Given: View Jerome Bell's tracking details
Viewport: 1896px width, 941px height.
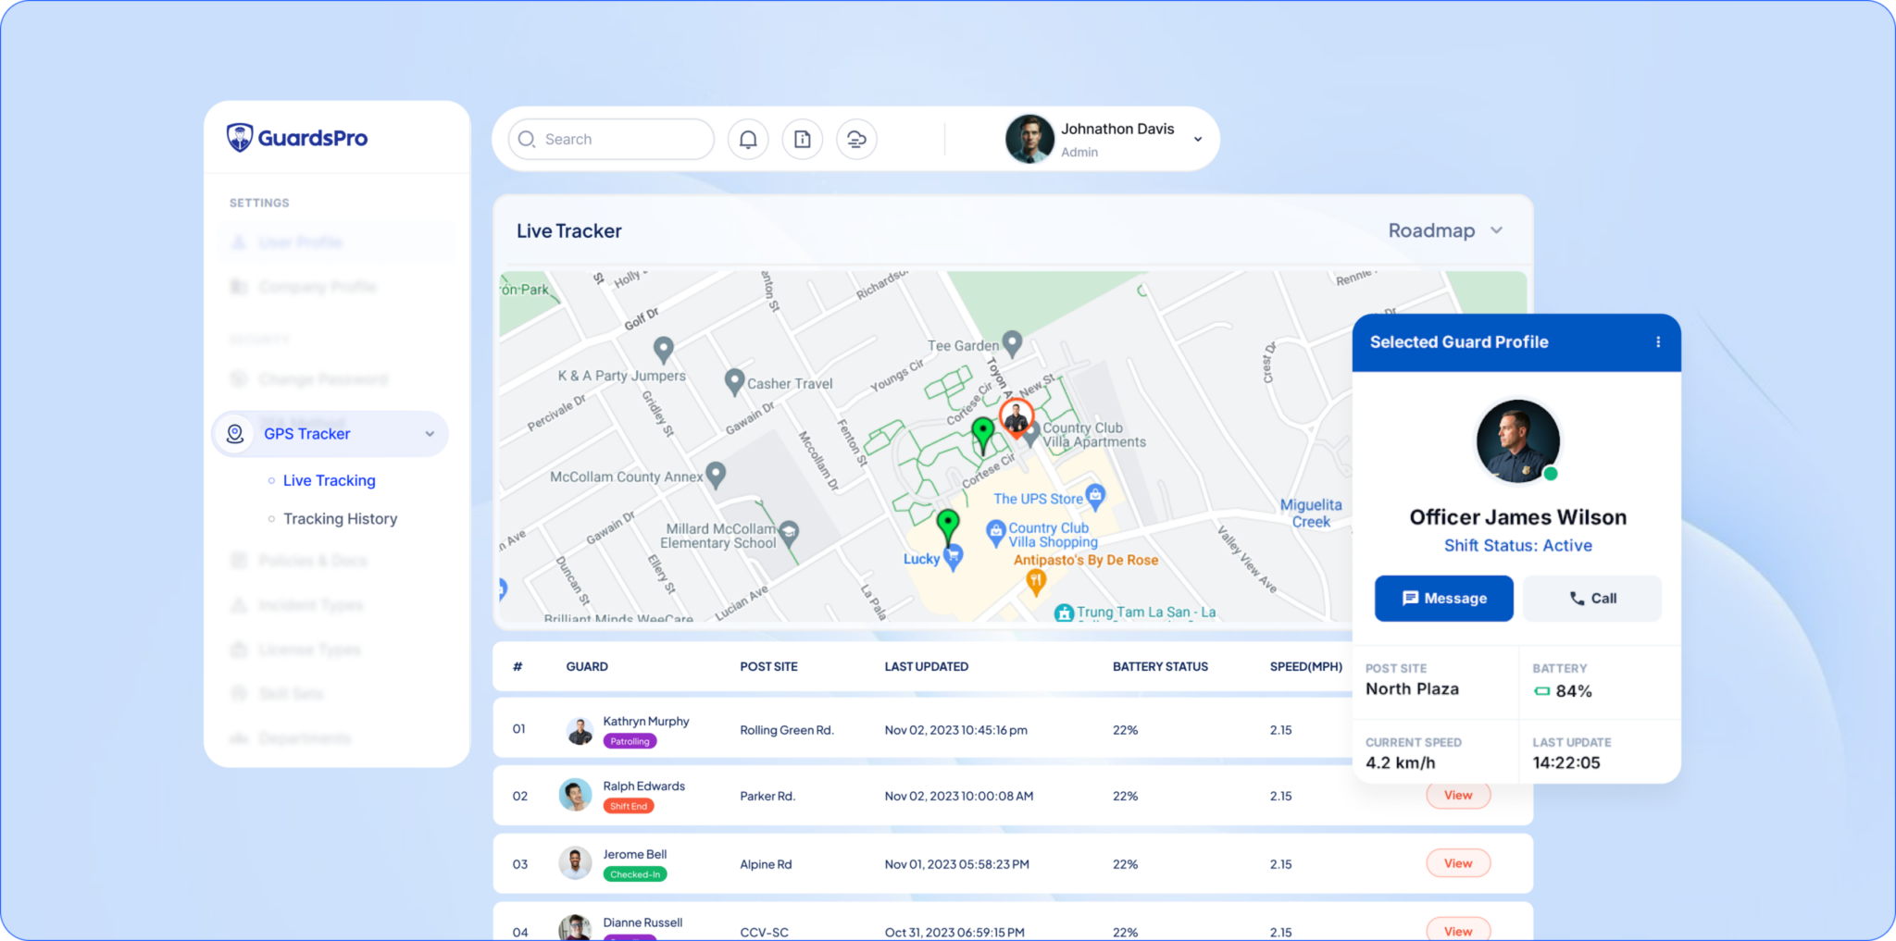Looking at the screenshot, I should (1457, 863).
